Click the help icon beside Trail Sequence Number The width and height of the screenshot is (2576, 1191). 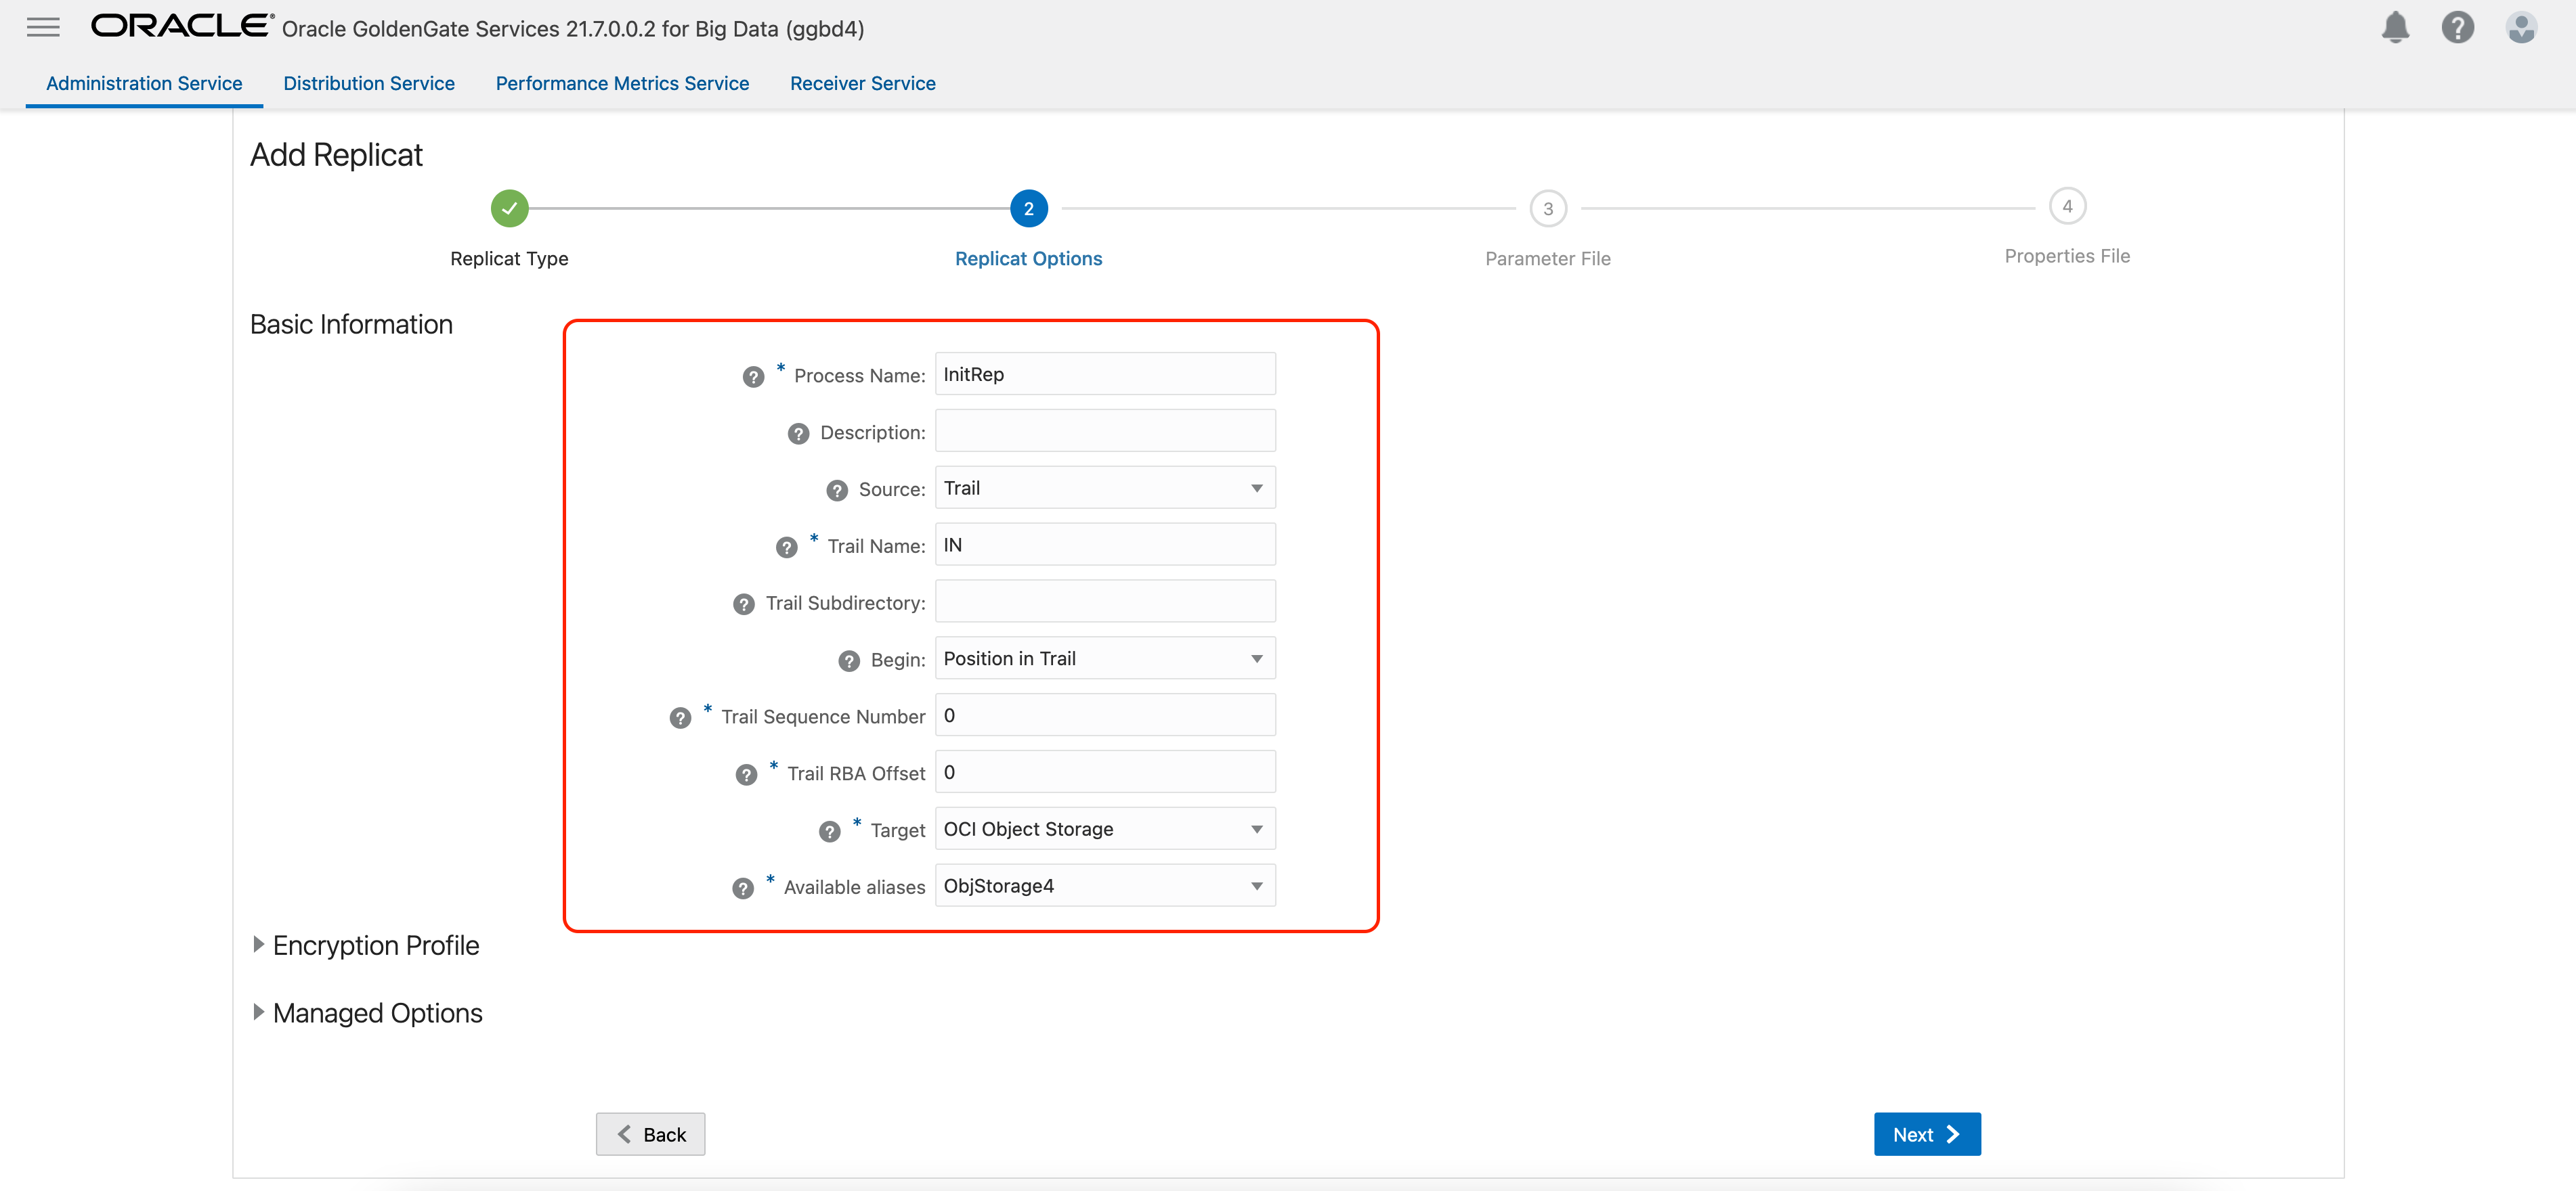coord(681,717)
